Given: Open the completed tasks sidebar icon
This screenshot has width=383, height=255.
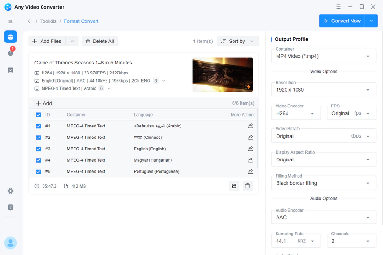Looking at the screenshot, I should [11, 70].
